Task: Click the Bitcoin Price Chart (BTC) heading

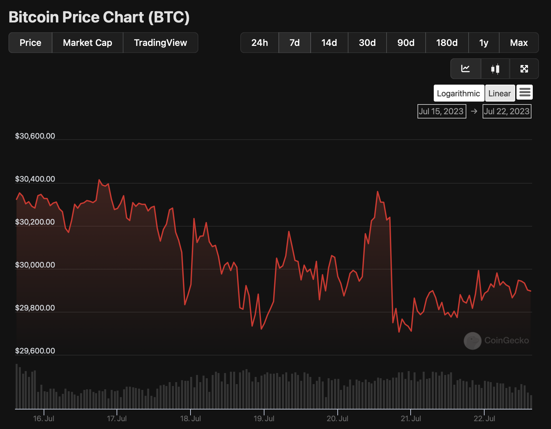Action: (x=99, y=17)
